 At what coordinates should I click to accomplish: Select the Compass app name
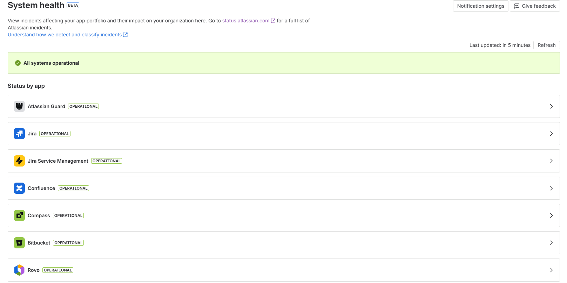tap(39, 215)
